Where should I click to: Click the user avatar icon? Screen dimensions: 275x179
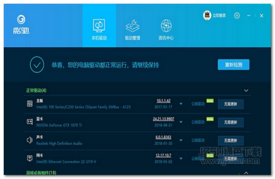(x=207, y=15)
